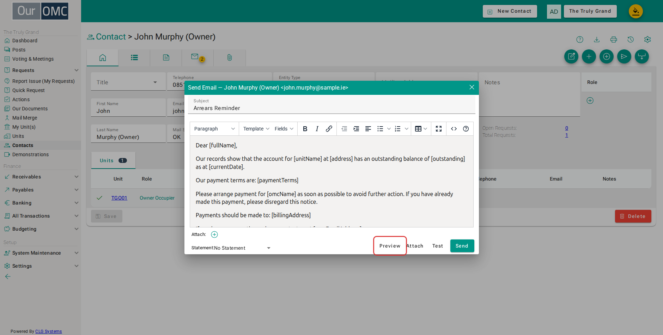Open editor help icon
The width and height of the screenshot is (663, 335).
[x=466, y=129]
